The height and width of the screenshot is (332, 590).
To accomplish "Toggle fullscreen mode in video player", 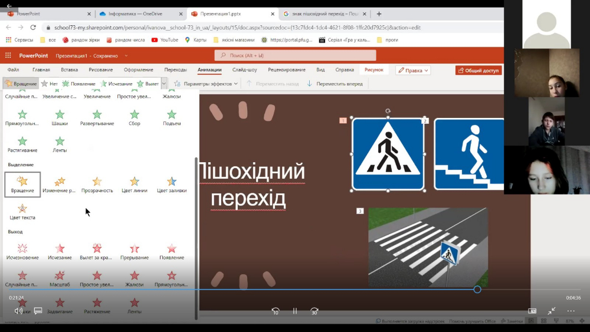I will click(x=551, y=311).
